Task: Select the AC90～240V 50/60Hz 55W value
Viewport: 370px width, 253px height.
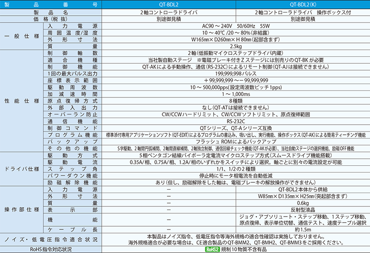Action: pos(236,26)
